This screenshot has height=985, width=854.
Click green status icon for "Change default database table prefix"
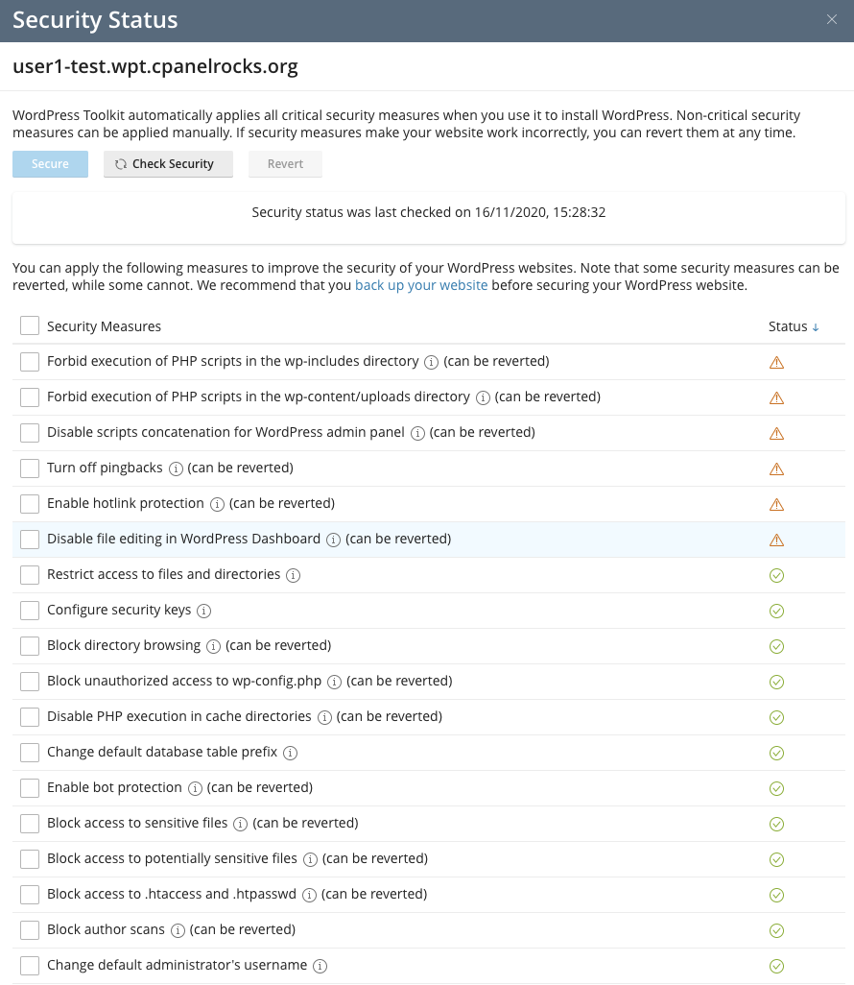pyautogui.click(x=776, y=753)
